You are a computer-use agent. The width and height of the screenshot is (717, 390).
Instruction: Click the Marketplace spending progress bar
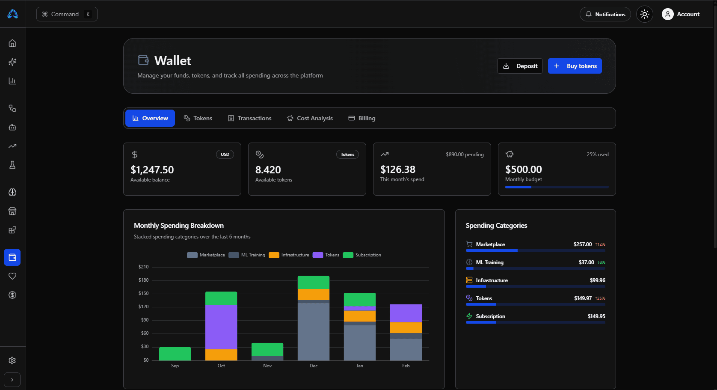click(536, 250)
